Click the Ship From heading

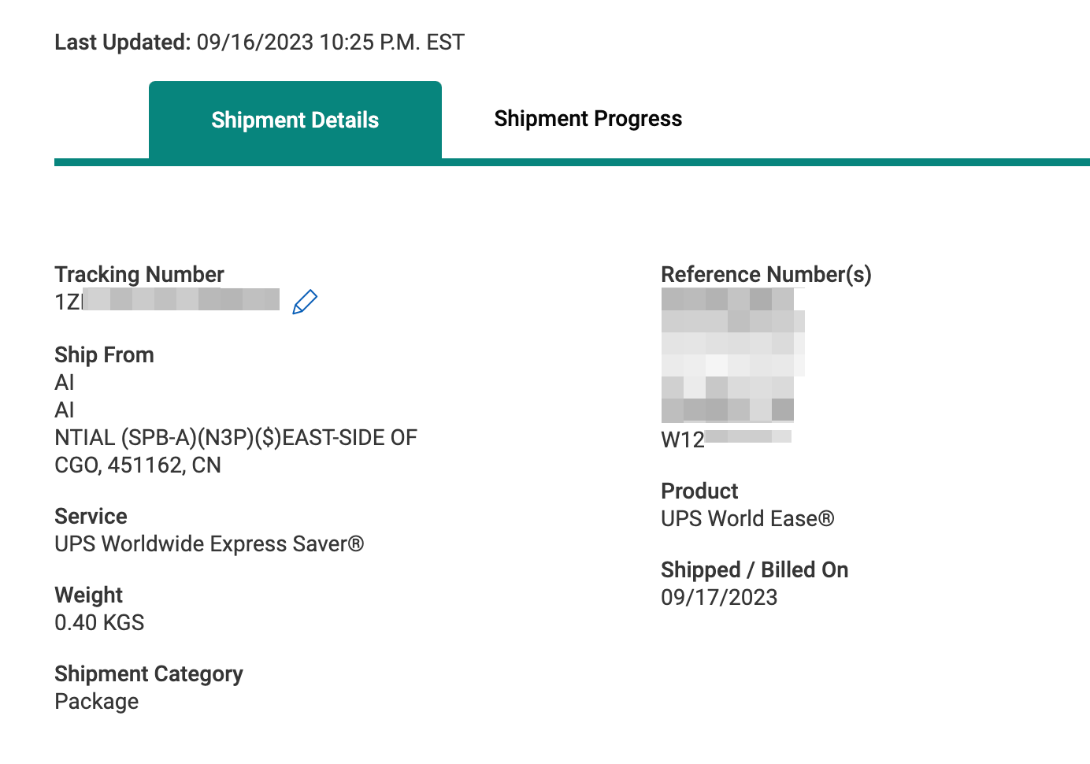coord(104,354)
